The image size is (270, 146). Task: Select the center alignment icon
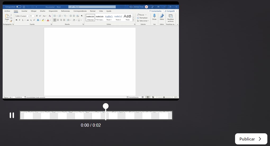click(x=58, y=20)
